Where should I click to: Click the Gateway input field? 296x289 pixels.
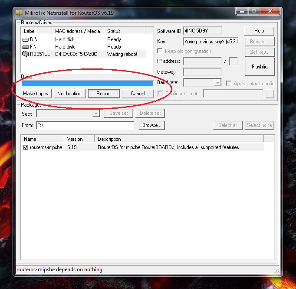coord(202,72)
